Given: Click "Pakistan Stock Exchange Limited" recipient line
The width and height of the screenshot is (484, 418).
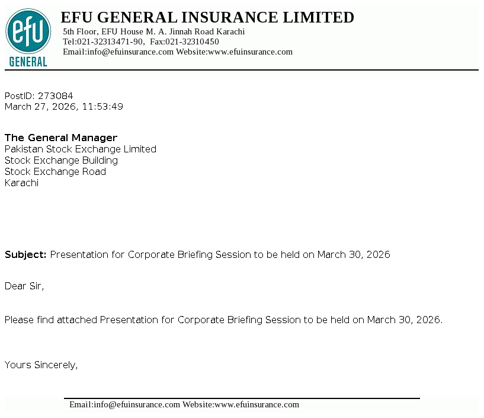Looking at the screenshot, I should (81, 149).
